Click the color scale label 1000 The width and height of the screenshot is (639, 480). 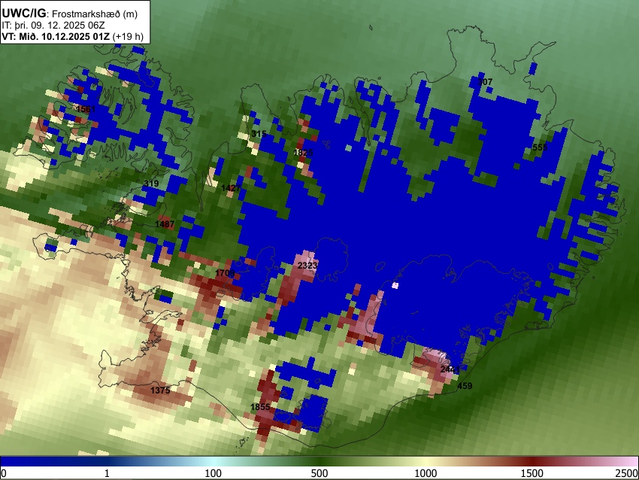(425, 473)
